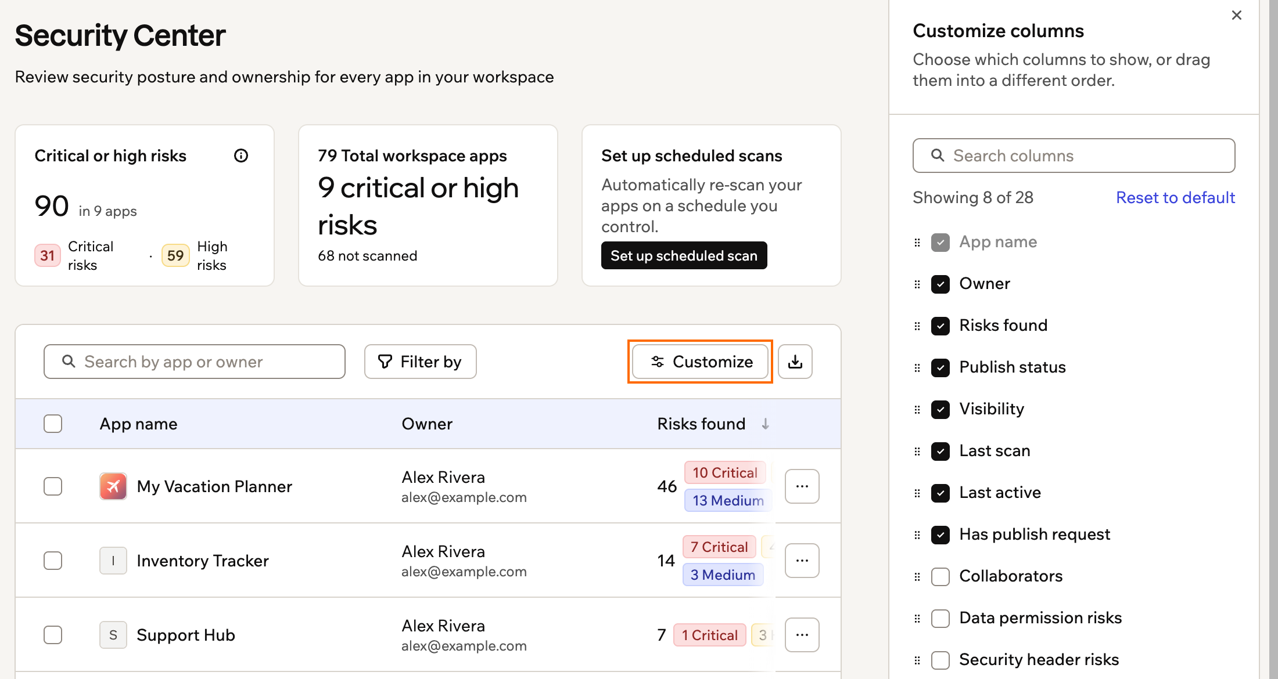The image size is (1278, 679).
Task: Click the Search by app or owner field
Action: coord(195,362)
